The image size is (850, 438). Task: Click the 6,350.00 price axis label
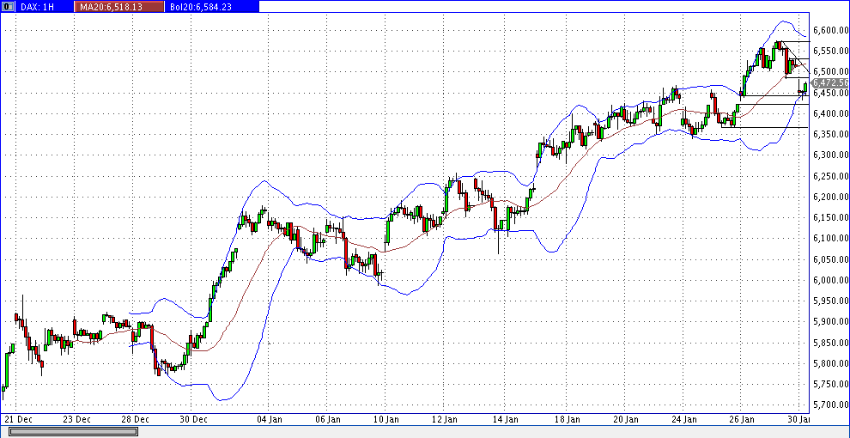click(x=830, y=134)
